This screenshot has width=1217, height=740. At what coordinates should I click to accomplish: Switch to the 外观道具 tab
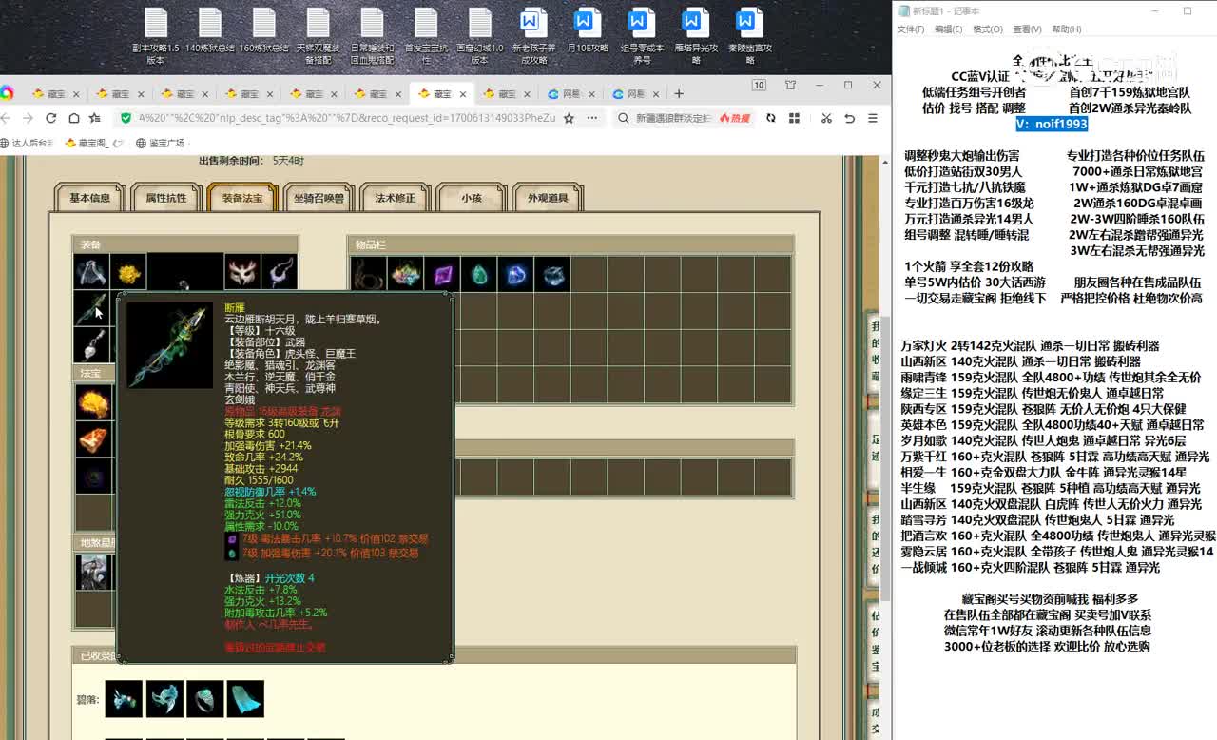pyautogui.click(x=548, y=198)
